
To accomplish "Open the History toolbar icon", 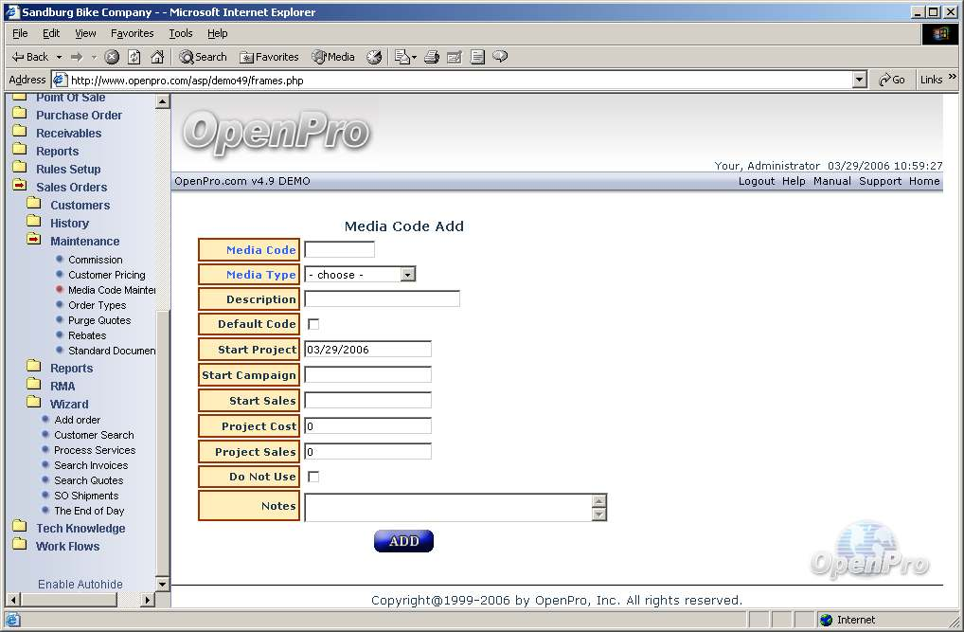I will (374, 57).
